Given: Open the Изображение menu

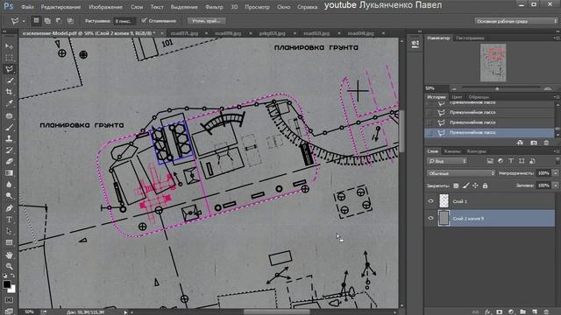Looking at the screenshot, I should point(105,7).
